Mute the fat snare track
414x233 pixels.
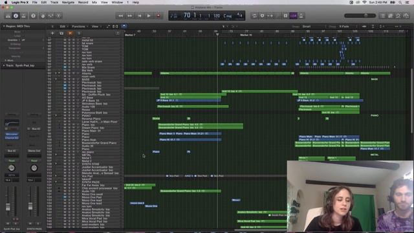(65, 43)
